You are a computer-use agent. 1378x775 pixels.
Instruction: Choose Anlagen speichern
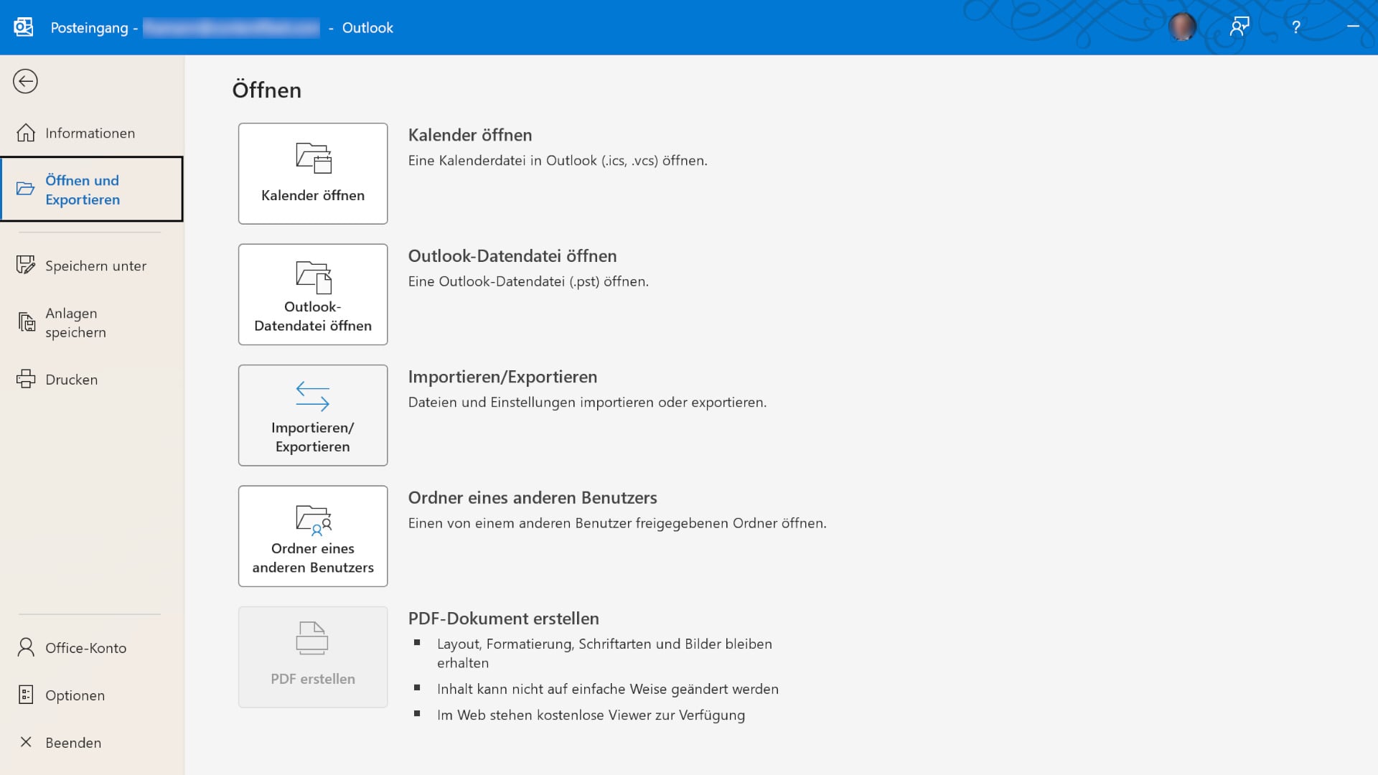pyautogui.click(x=92, y=323)
